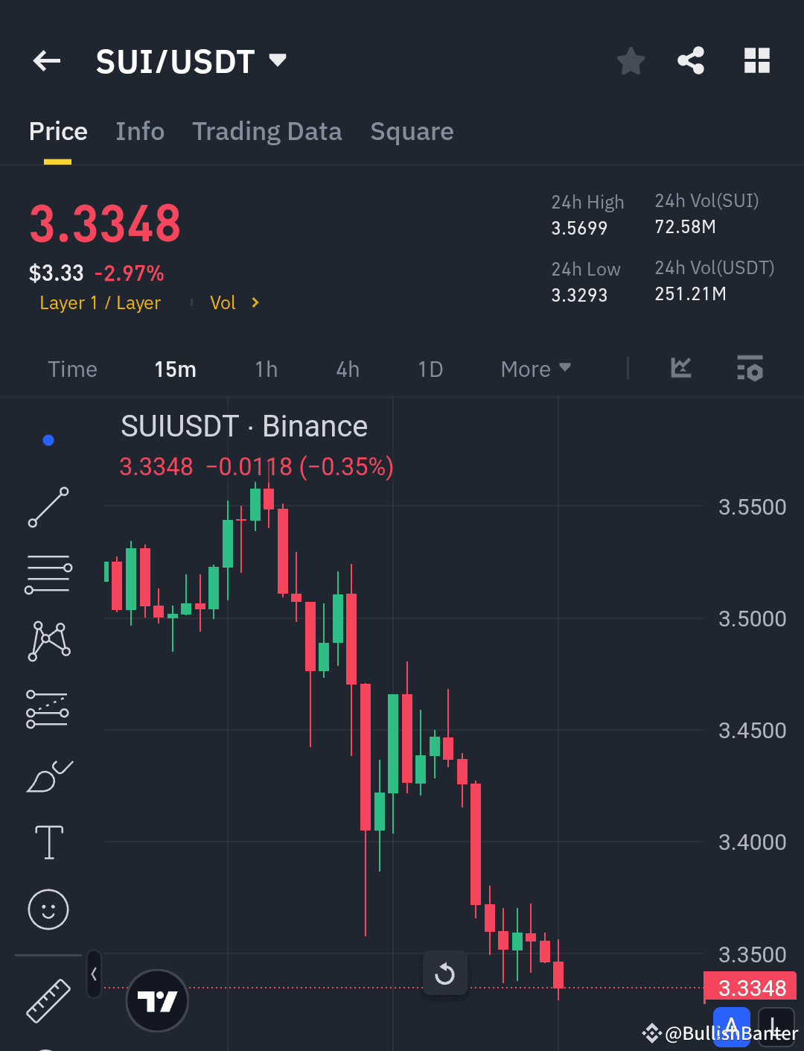Toggle auto-scale with the A button
Viewport: 804px width, 1051px height.
(732, 1025)
